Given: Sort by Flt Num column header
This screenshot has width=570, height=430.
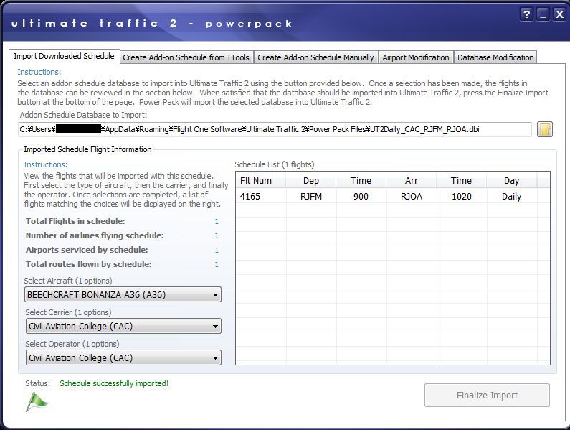Looking at the screenshot, I should [261, 181].
